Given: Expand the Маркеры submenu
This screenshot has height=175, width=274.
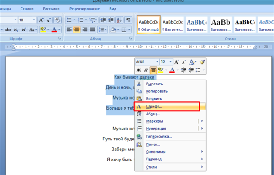Looking at the screenshot, I should 202,121.
